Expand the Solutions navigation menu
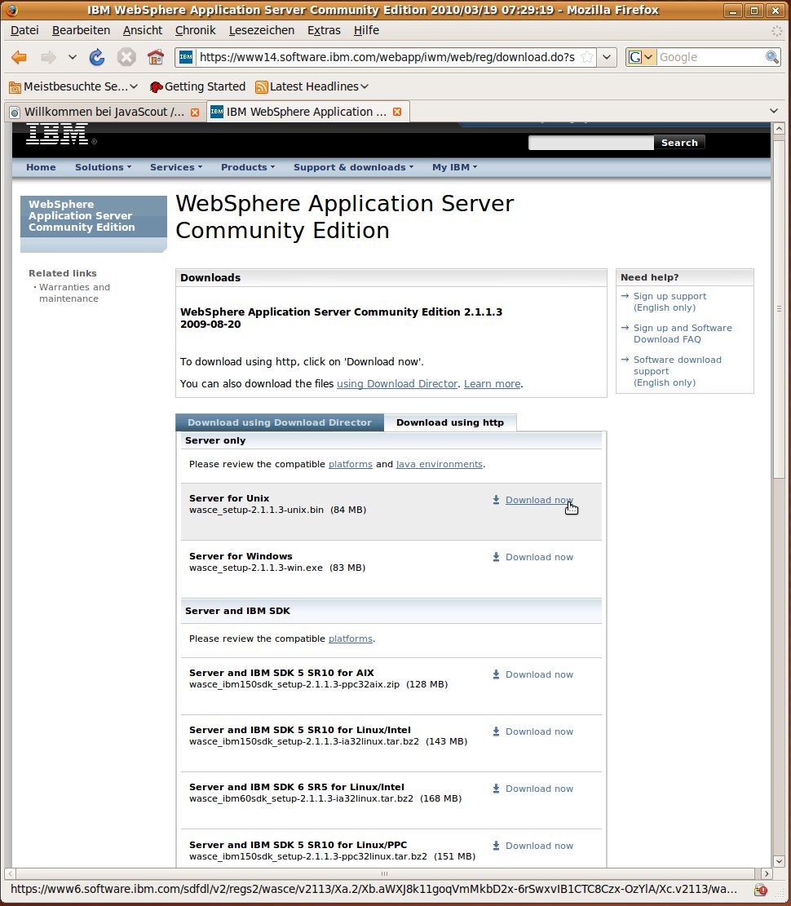Viewport: 791px width, 906px height. (103, 167)
